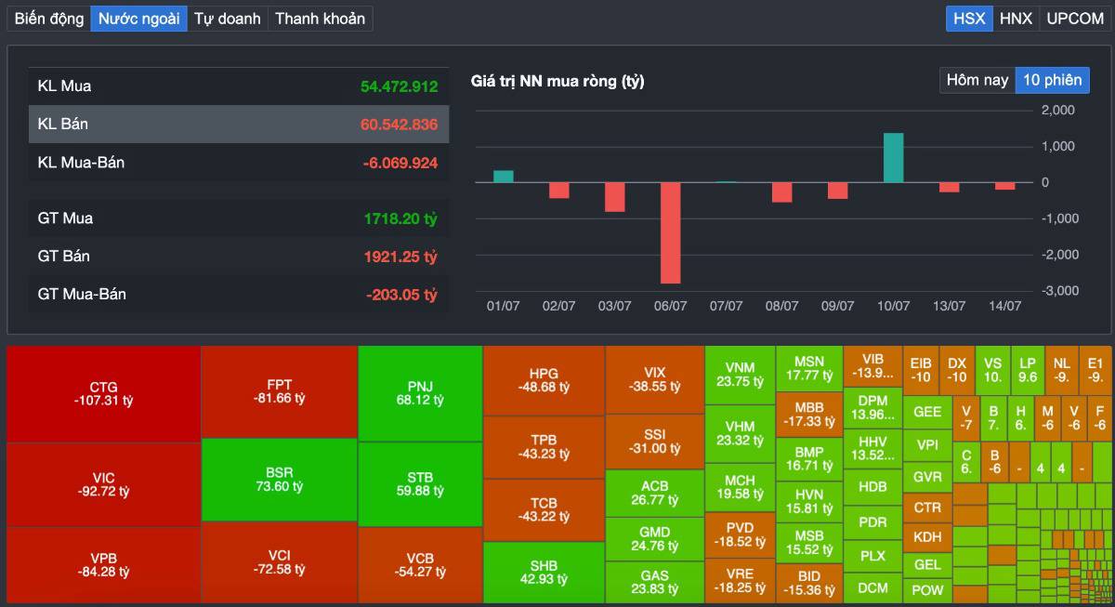Open the MBB treemap cell
Viewport: 1115px width, 607px height.
pos(809,415)
